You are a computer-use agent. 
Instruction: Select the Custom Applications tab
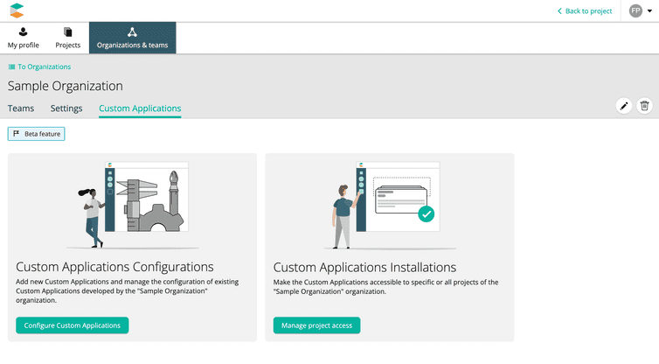pyautogui.click(x=140, y=108)
